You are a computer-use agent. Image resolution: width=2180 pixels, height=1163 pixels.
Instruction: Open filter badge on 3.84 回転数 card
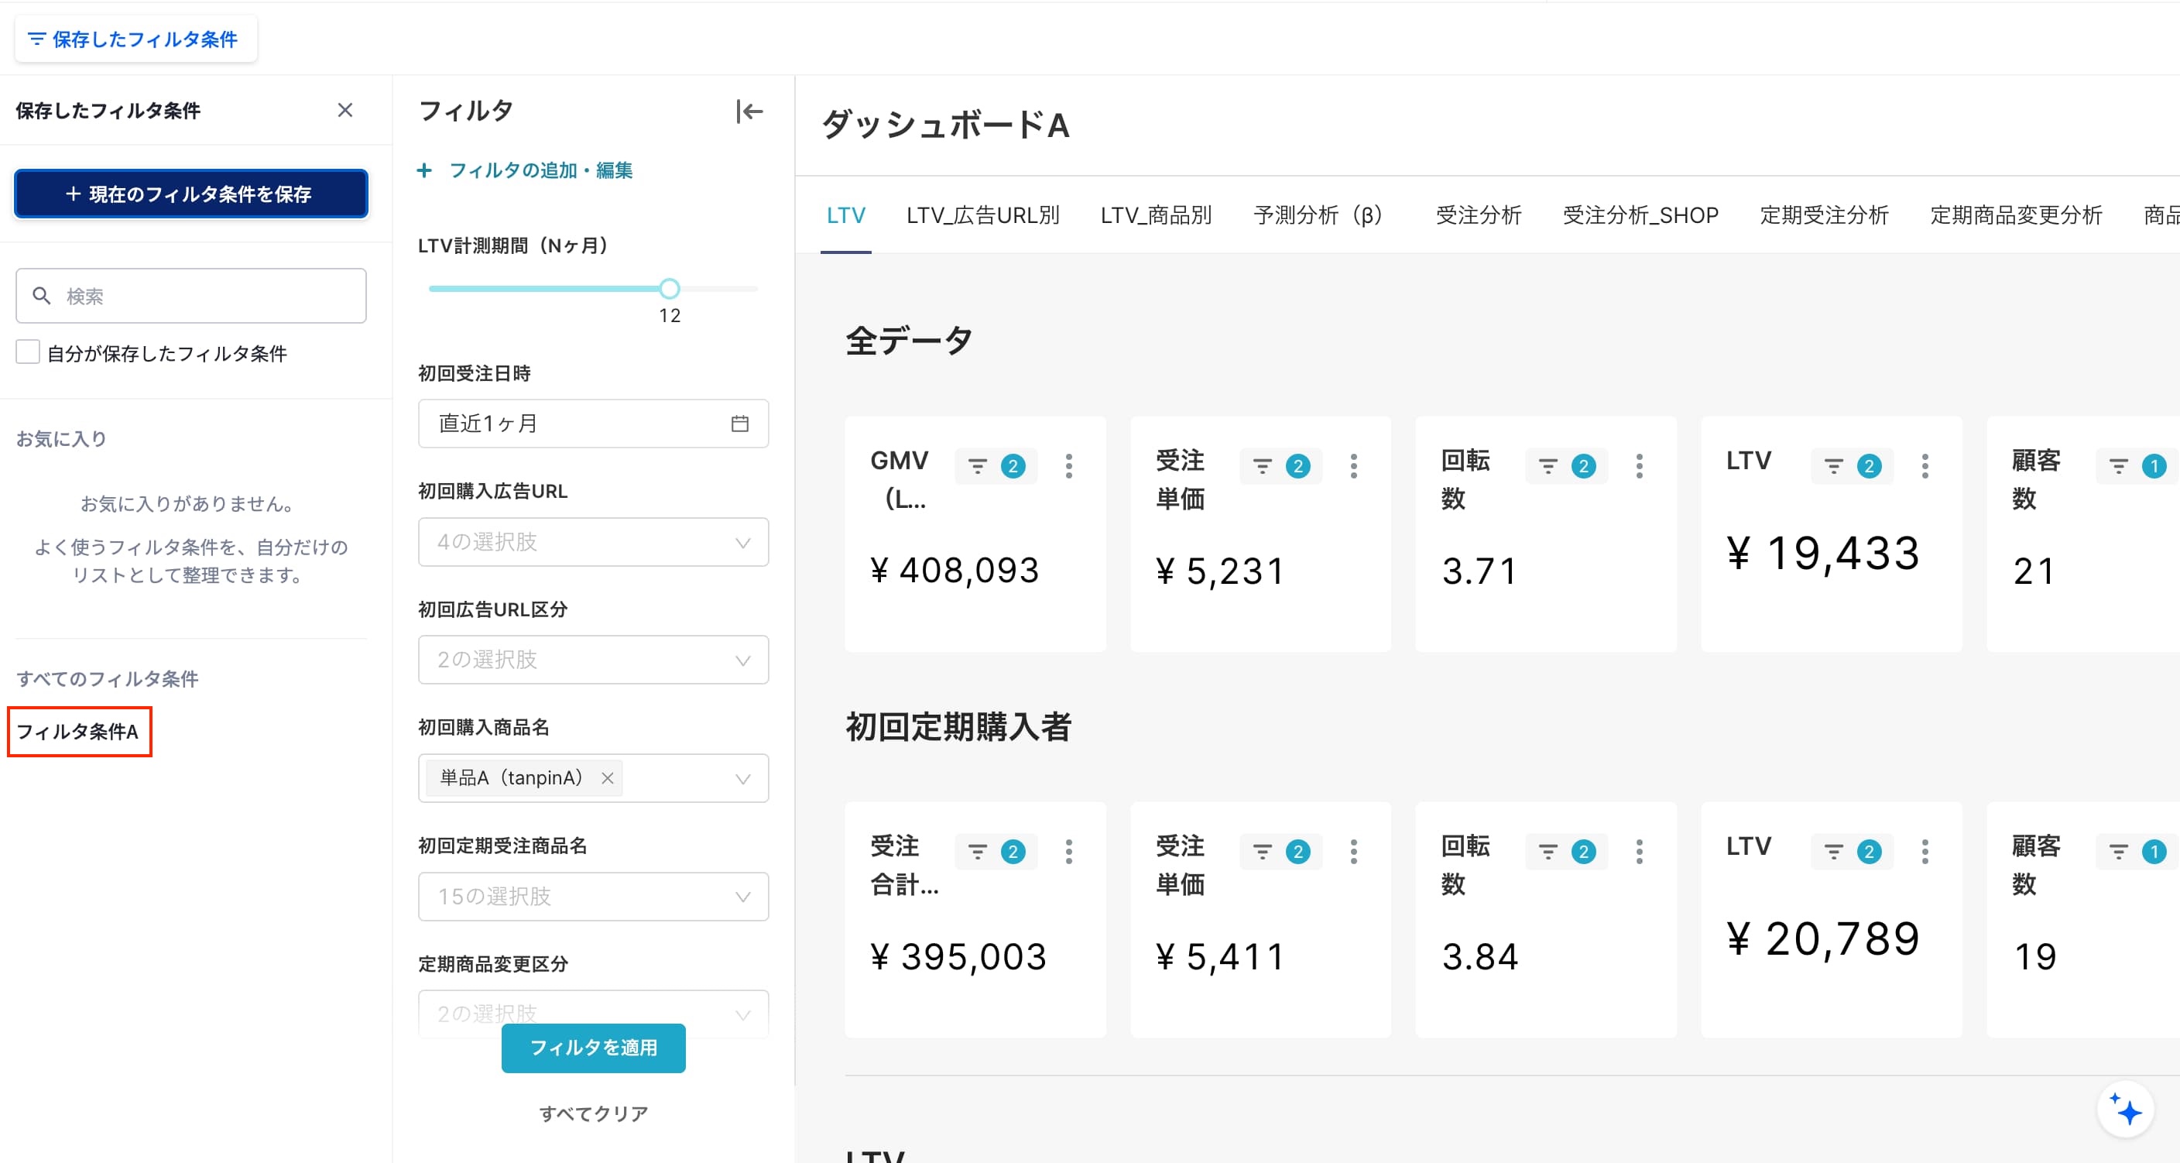click(1566, 852)
